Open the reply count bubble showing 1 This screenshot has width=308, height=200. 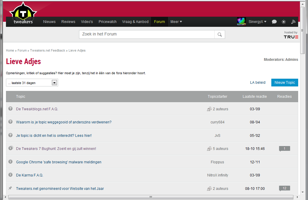[284, 148]
